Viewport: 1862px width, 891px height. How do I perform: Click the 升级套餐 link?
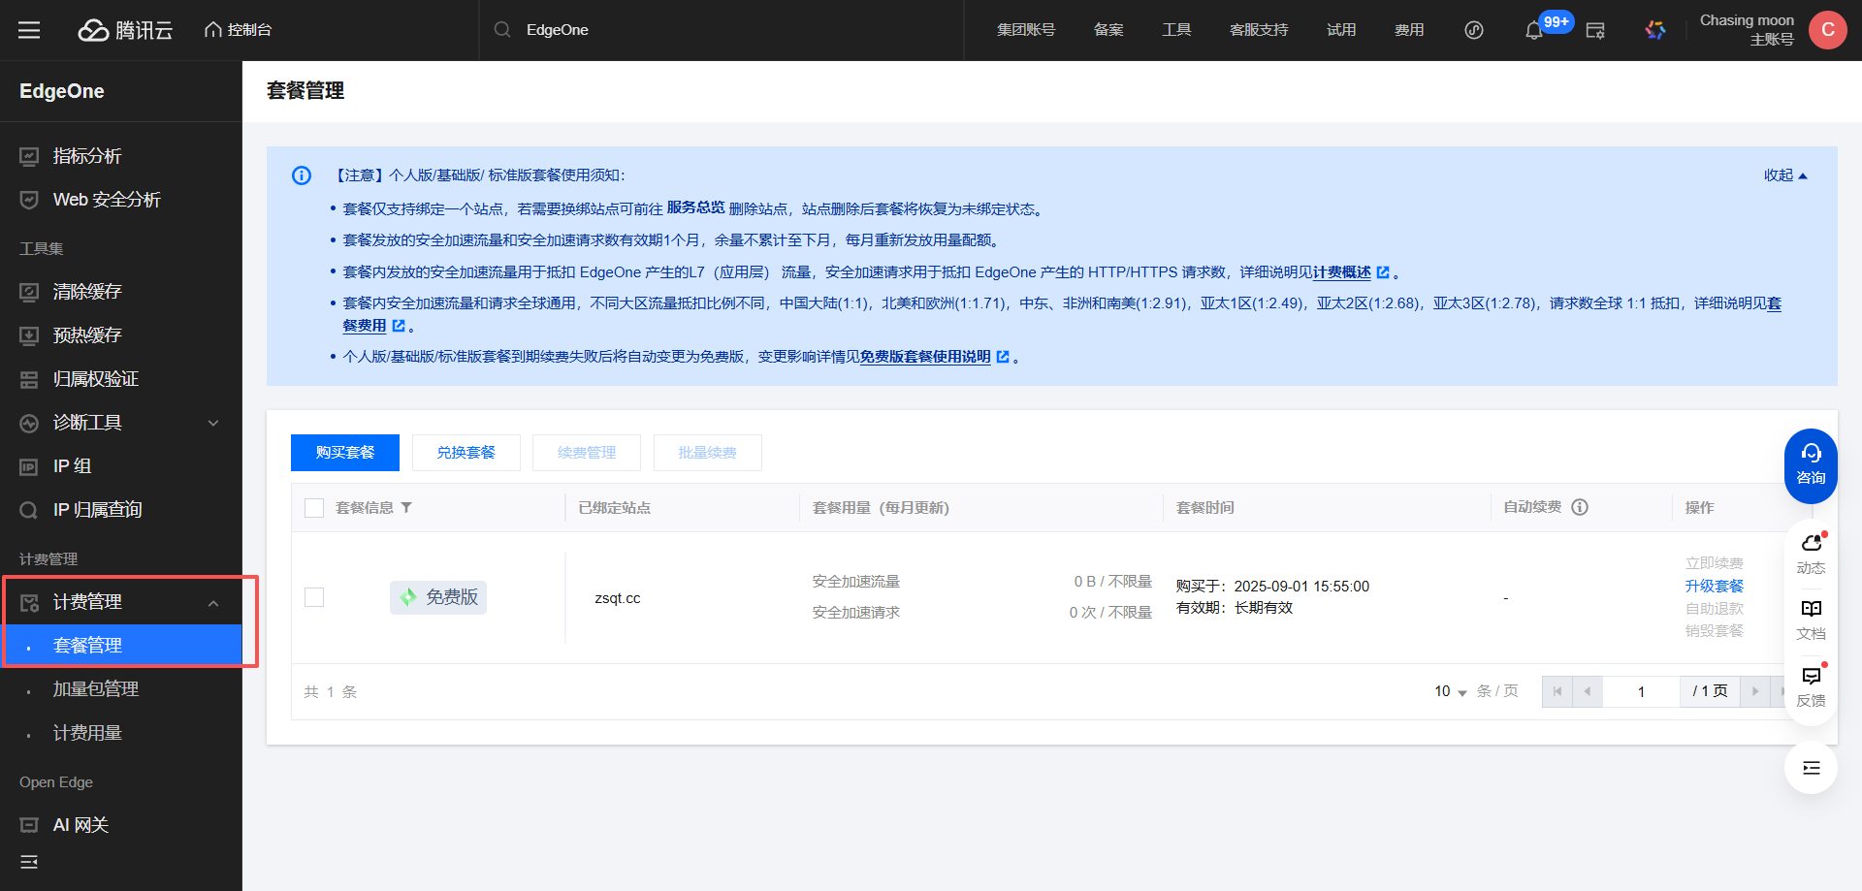[1714, 586]
